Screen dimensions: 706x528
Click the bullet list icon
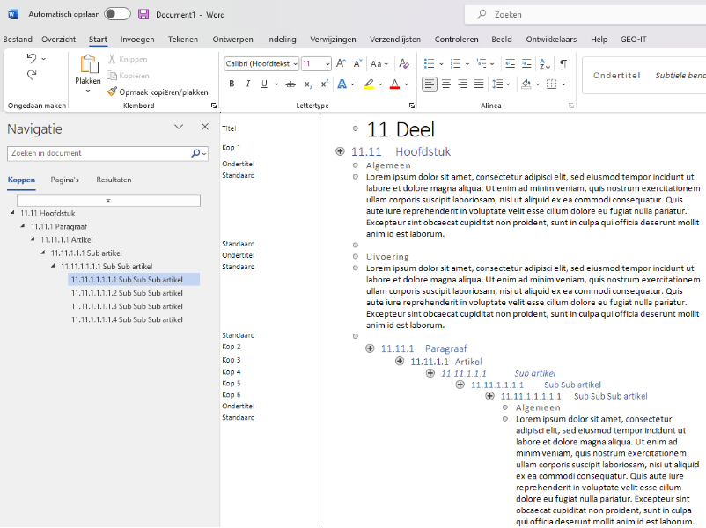point(429,63)
